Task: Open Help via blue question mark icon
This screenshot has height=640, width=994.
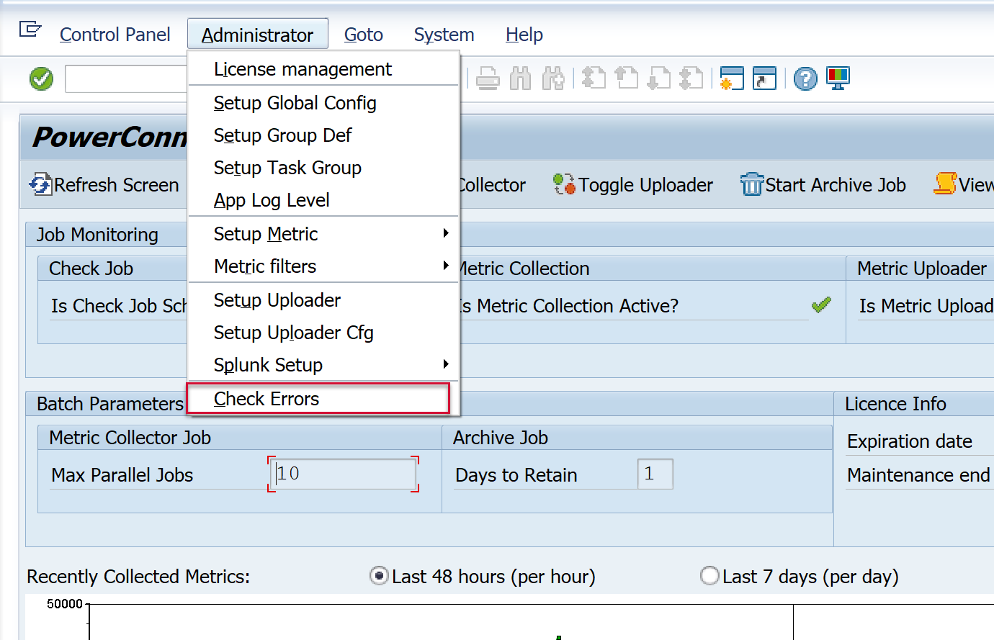Action: coord(805,78)
